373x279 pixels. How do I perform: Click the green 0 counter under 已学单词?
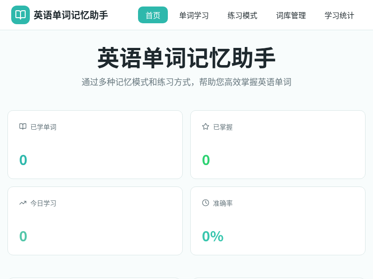pos(23,160)
